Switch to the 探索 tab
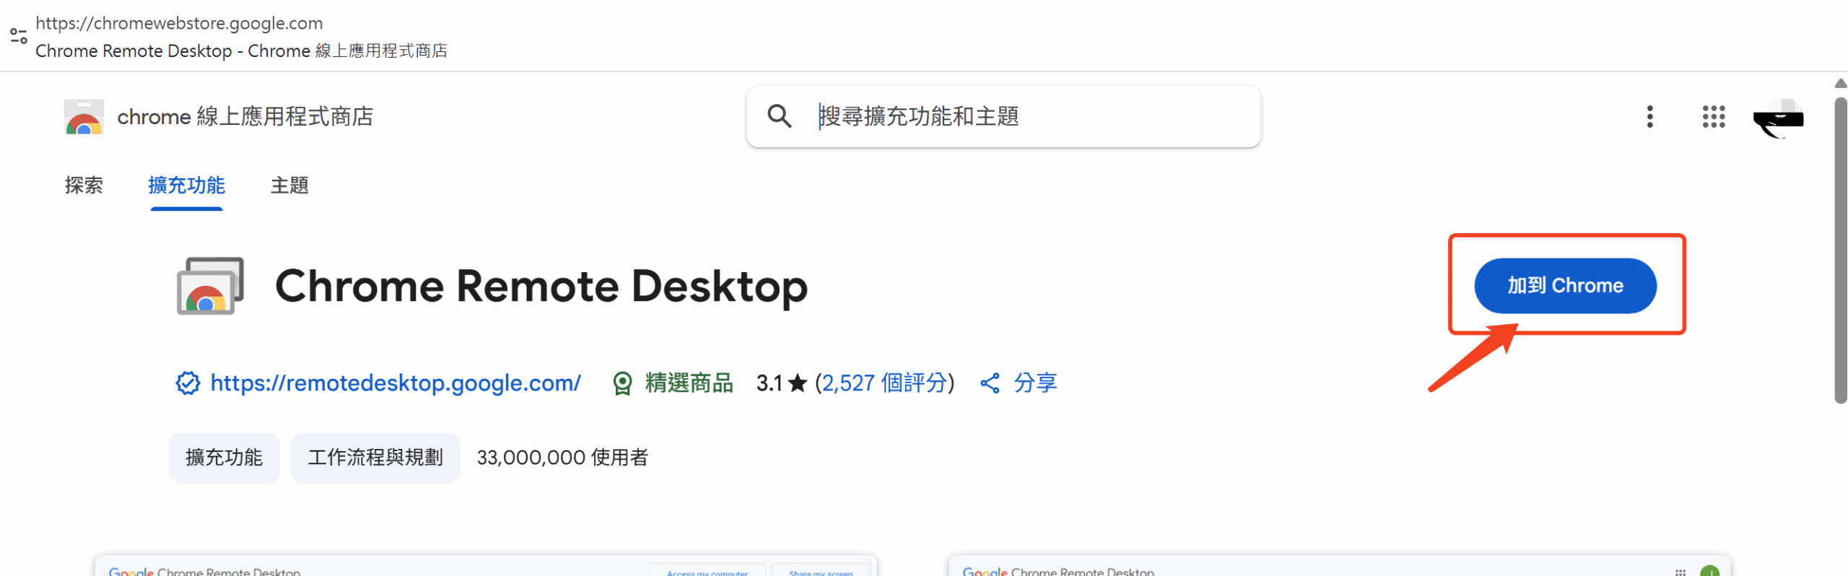The width and height of the screenshot is (1848, 576). click(84, 186)
